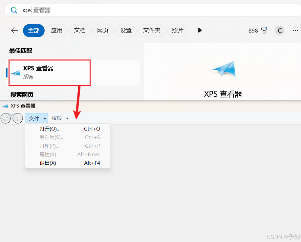
Task: Choose 打印(P)... menu entry
Action: (x=68, y=146)
